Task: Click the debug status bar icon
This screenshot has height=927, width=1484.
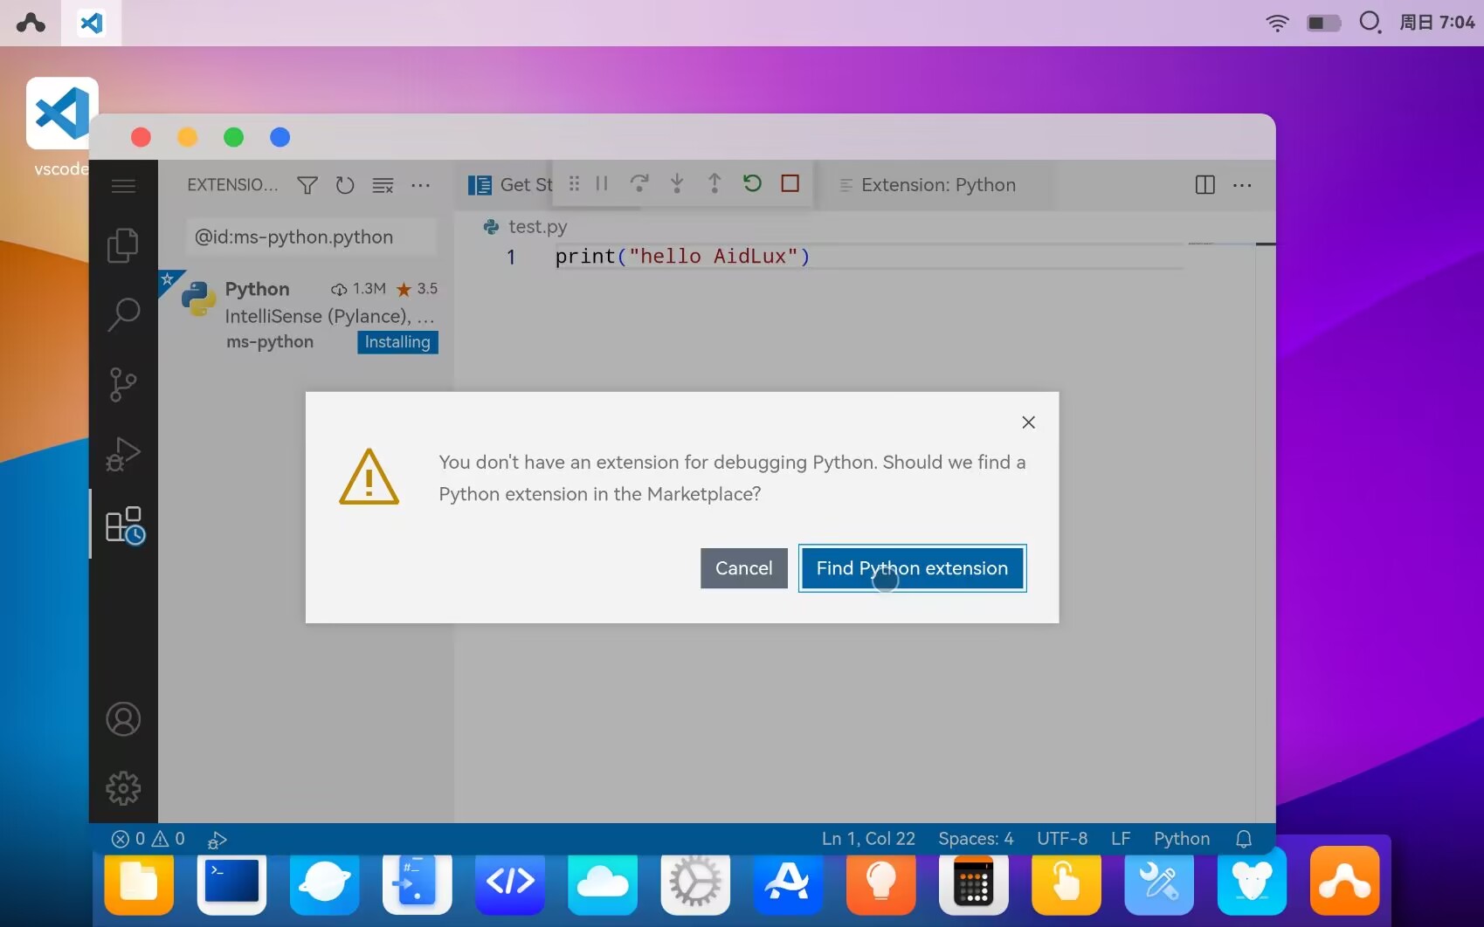Action: pos(217,840)
